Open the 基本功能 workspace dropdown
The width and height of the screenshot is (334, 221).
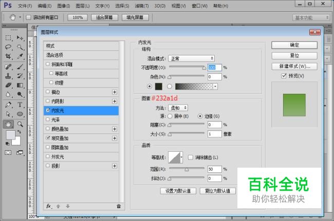coord(311,17)
